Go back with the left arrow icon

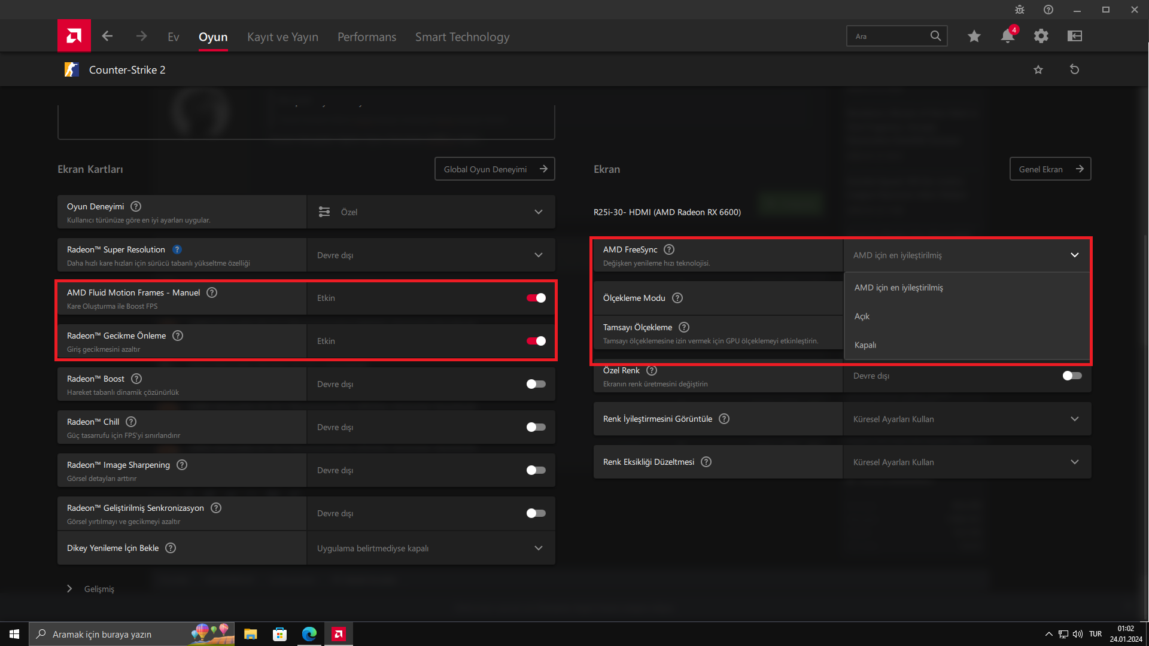tap(107, 36)
